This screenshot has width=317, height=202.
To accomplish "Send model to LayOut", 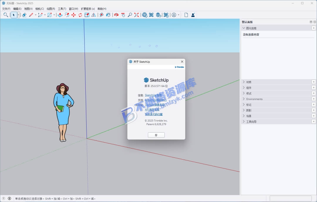I will tap(158, 15).
